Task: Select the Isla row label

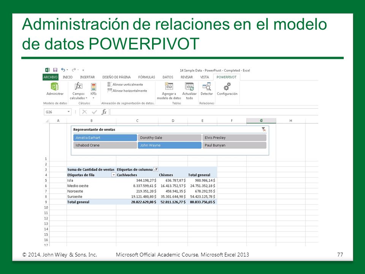Action: [92, 180]
